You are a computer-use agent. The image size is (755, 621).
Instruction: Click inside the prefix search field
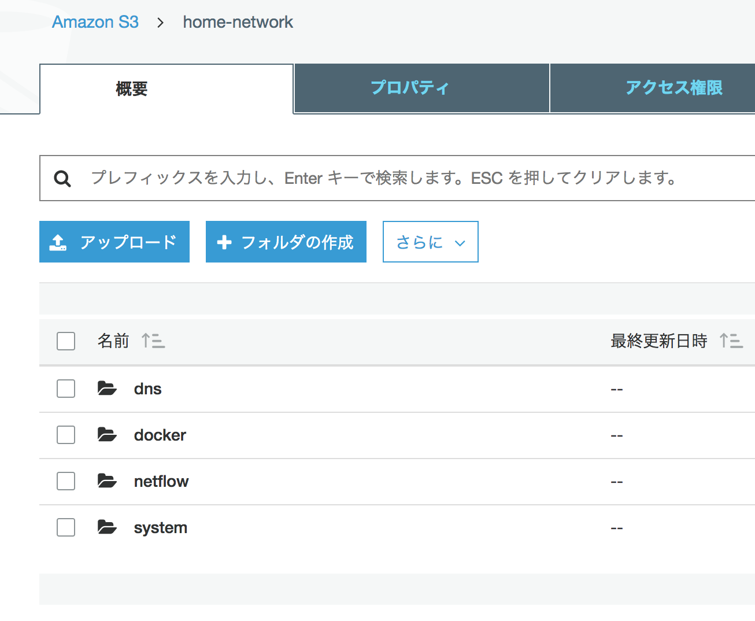coord(289,178)
